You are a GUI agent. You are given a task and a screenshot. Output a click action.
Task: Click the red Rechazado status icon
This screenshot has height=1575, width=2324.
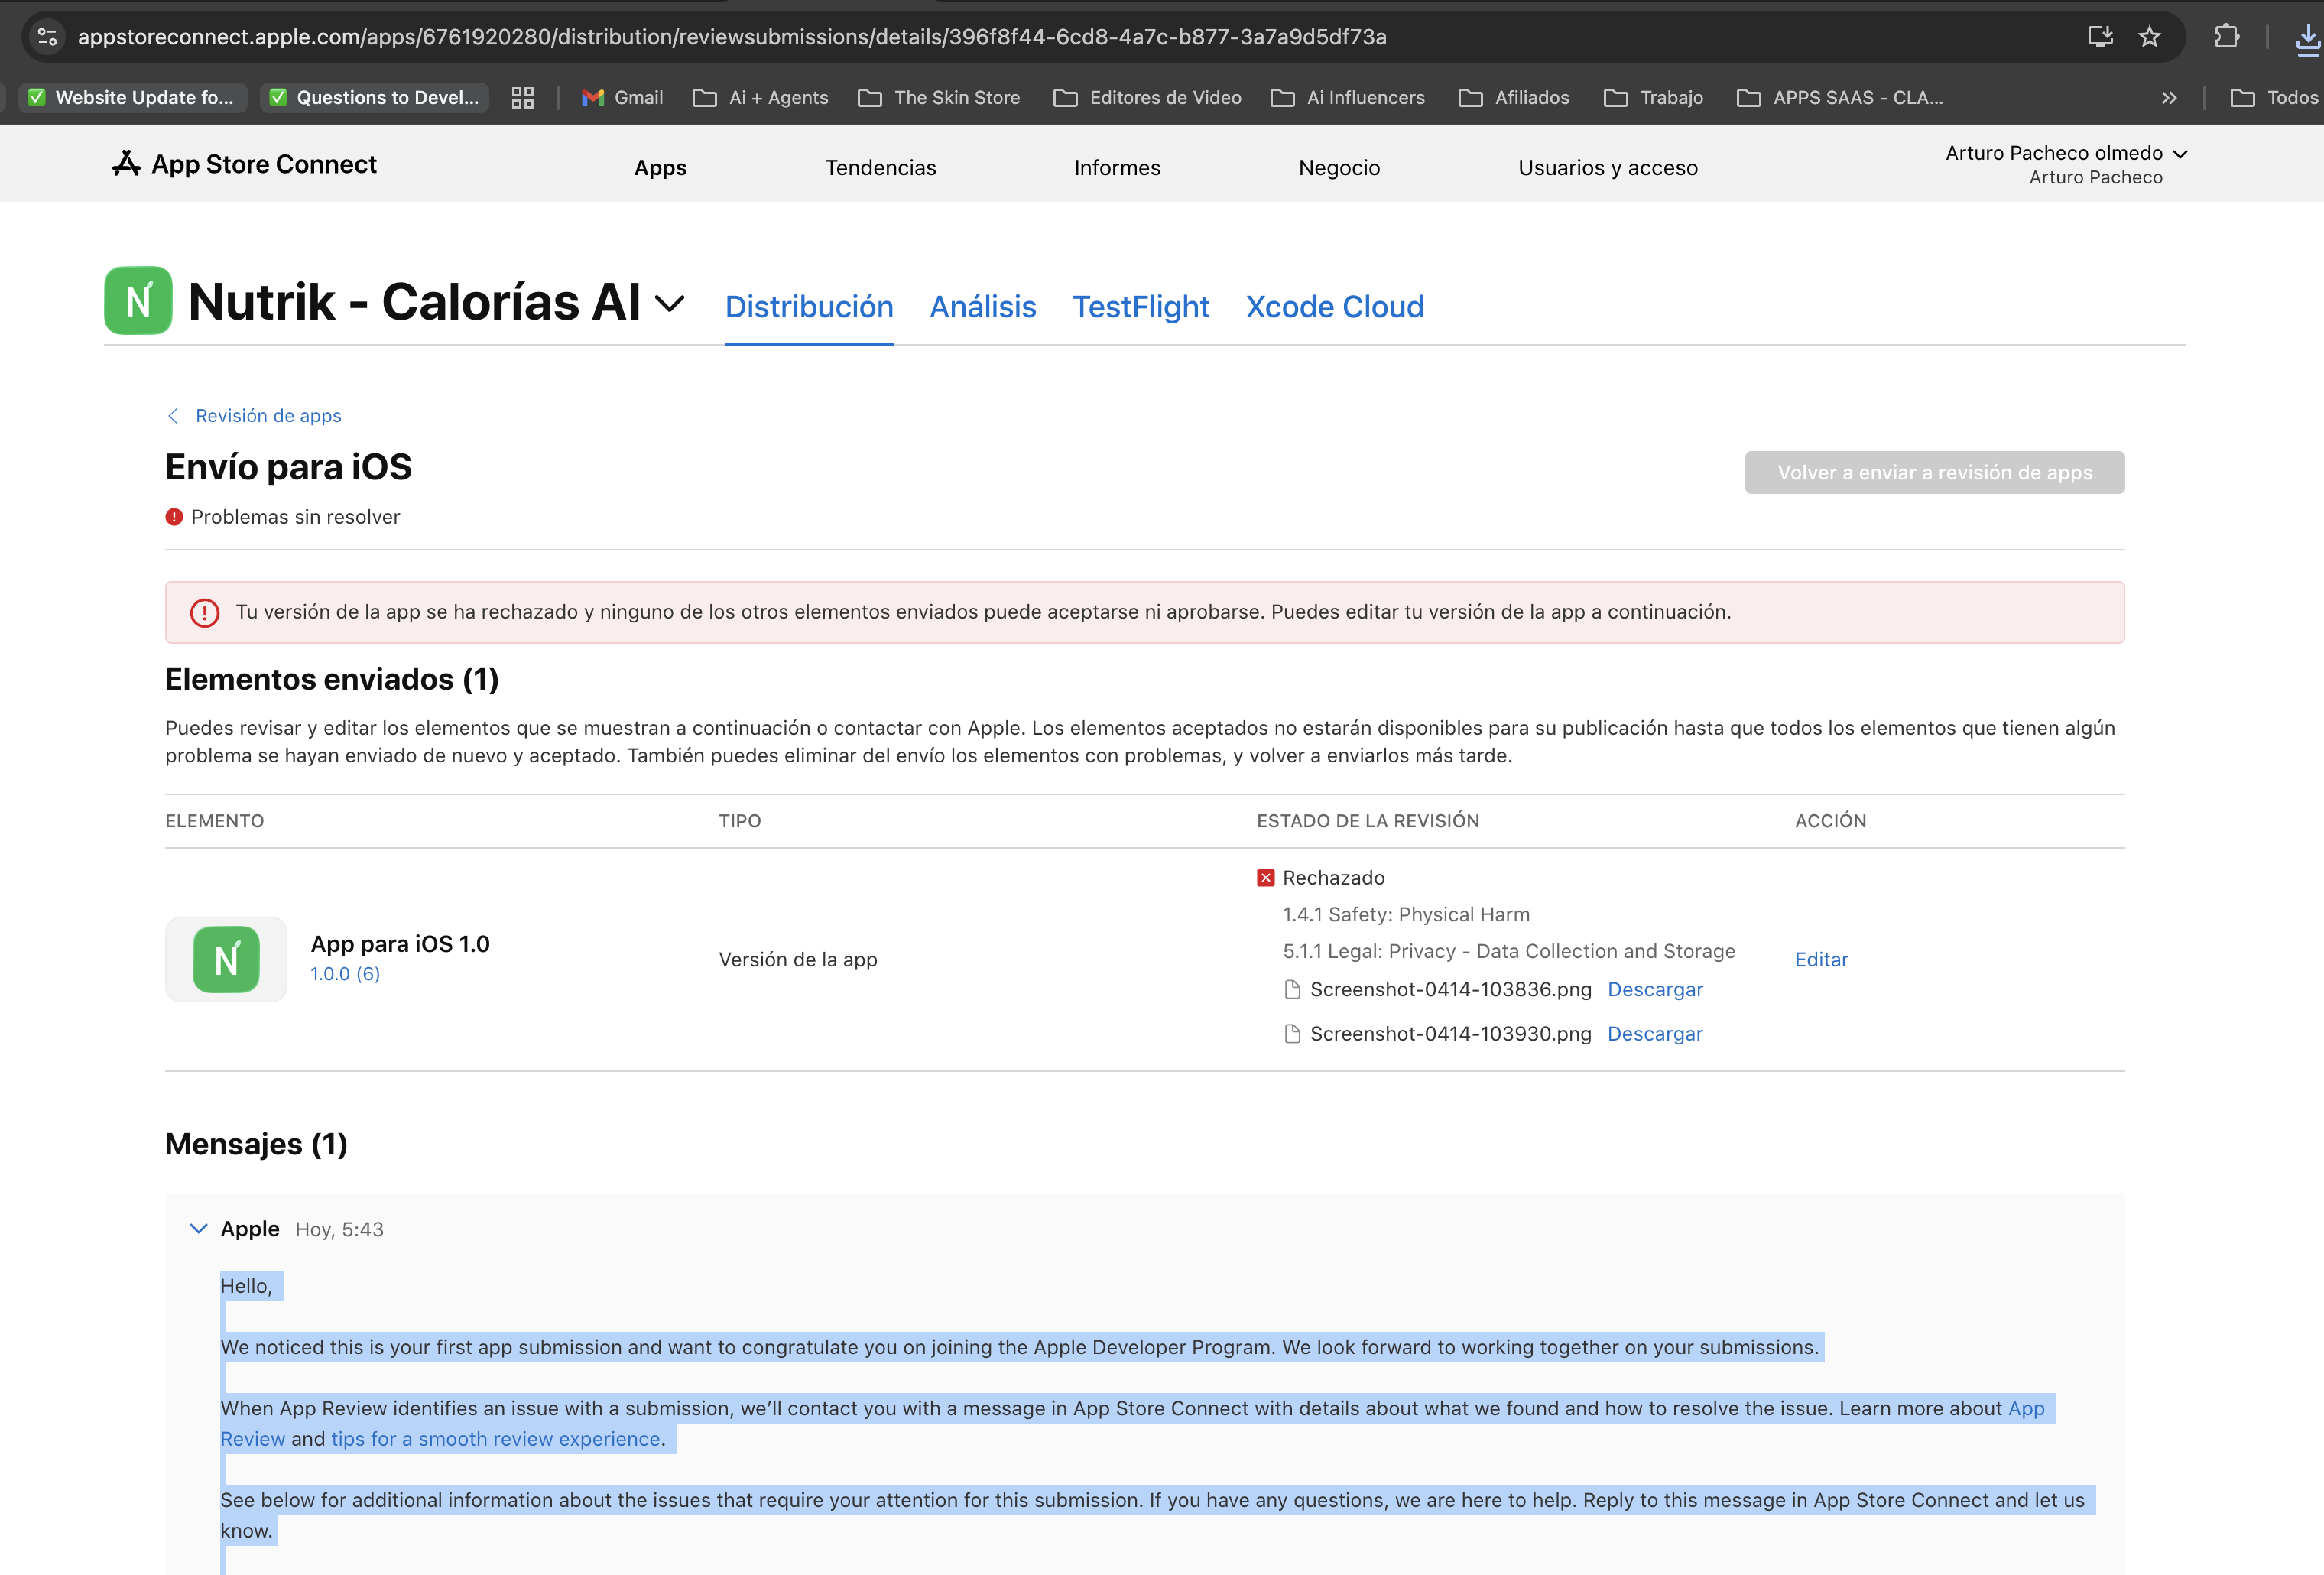coord(1265,878)
